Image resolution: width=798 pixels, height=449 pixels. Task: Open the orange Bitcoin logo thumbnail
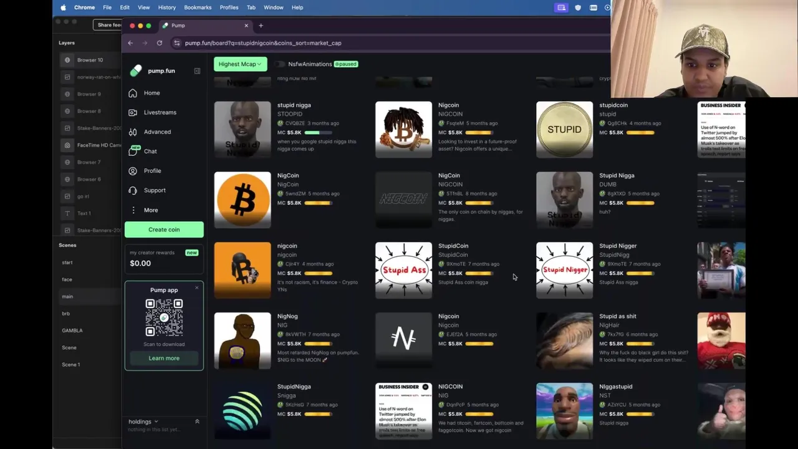[243, 200]
